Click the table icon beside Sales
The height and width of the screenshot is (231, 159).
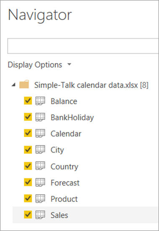click(x=40, y=215)
